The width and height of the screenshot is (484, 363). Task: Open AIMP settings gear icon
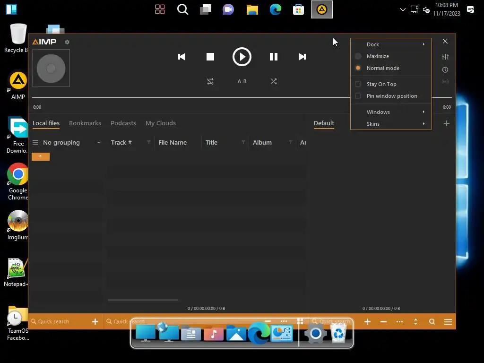coord(67,42)
